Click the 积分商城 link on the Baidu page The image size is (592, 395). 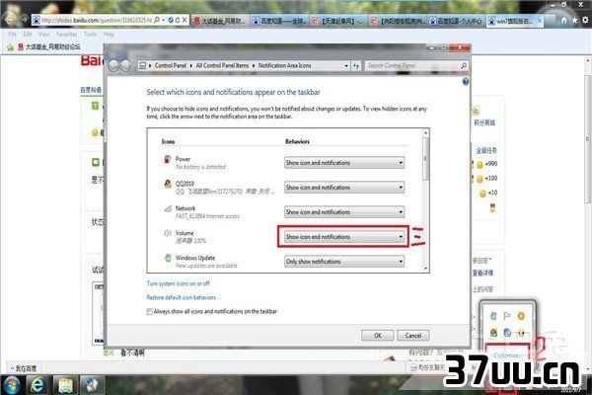(484, 122)
